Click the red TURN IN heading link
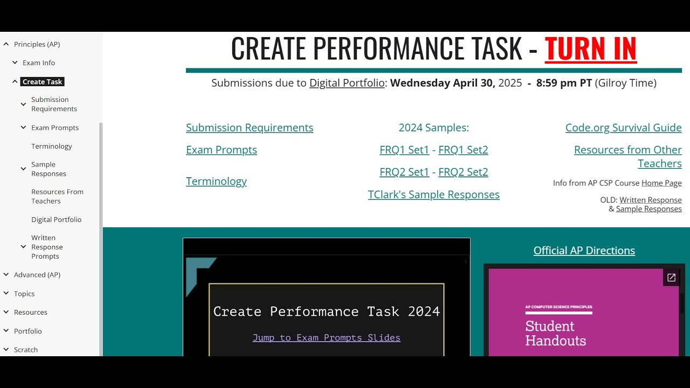 591,48
